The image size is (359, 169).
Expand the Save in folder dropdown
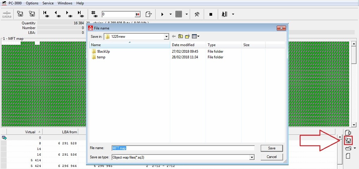point(167,37)
